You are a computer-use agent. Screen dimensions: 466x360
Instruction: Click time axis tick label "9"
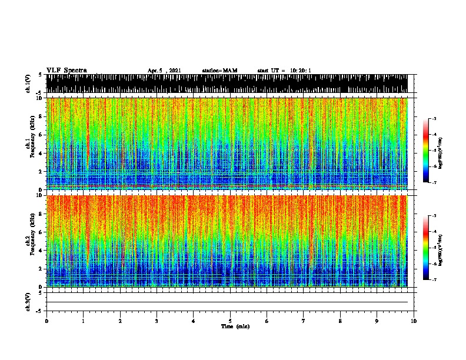[x=377, y=321]
